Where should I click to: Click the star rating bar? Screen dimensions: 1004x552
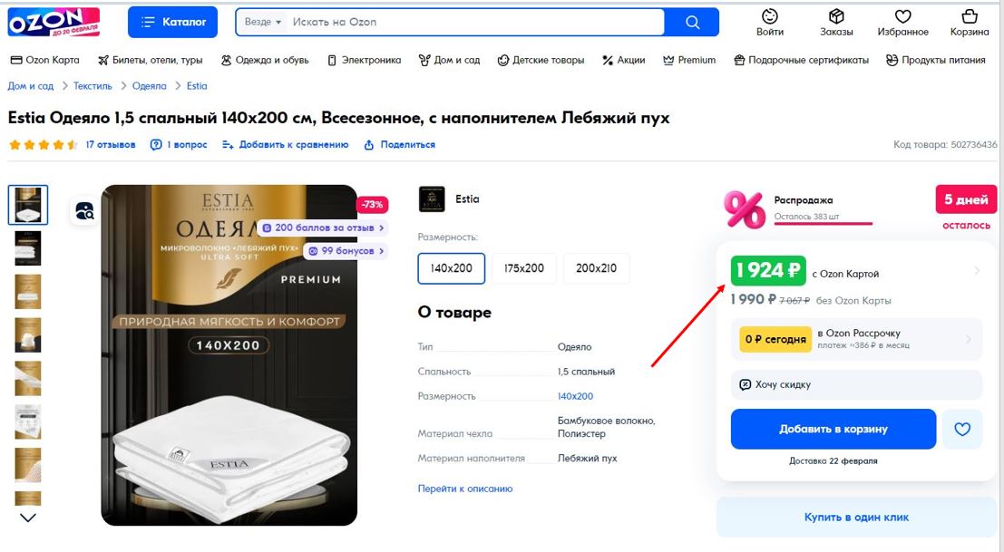point(43,145)
